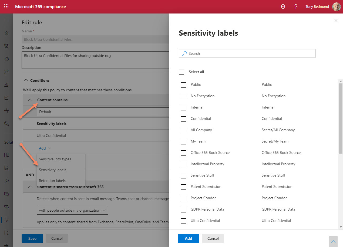Open the settings gear icon
343x247 pixels.
[283, 6]
